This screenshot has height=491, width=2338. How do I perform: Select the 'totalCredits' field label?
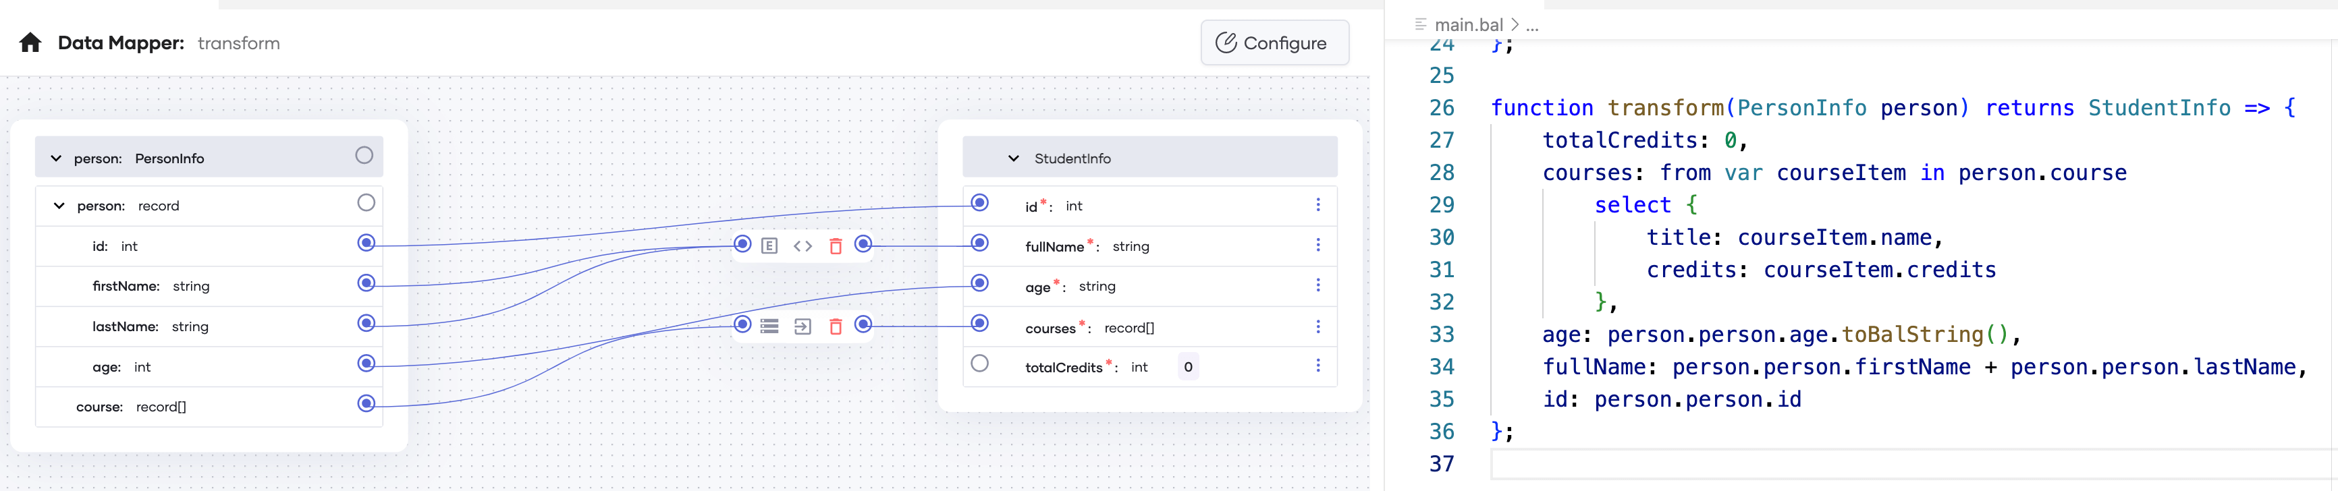[1064, 368]
